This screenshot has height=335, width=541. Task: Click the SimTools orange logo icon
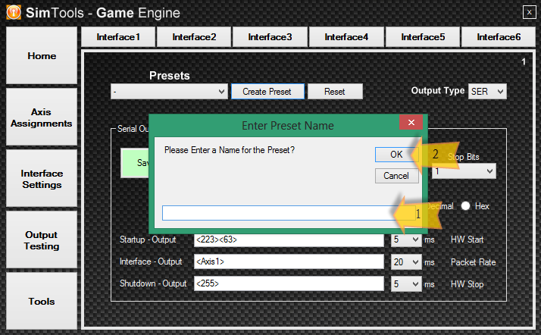pos(14,12)
